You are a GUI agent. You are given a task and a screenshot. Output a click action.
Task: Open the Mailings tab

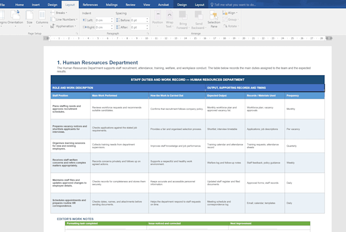point(111,5)
